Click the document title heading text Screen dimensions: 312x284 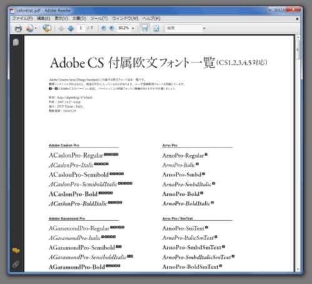click(132, 63)
